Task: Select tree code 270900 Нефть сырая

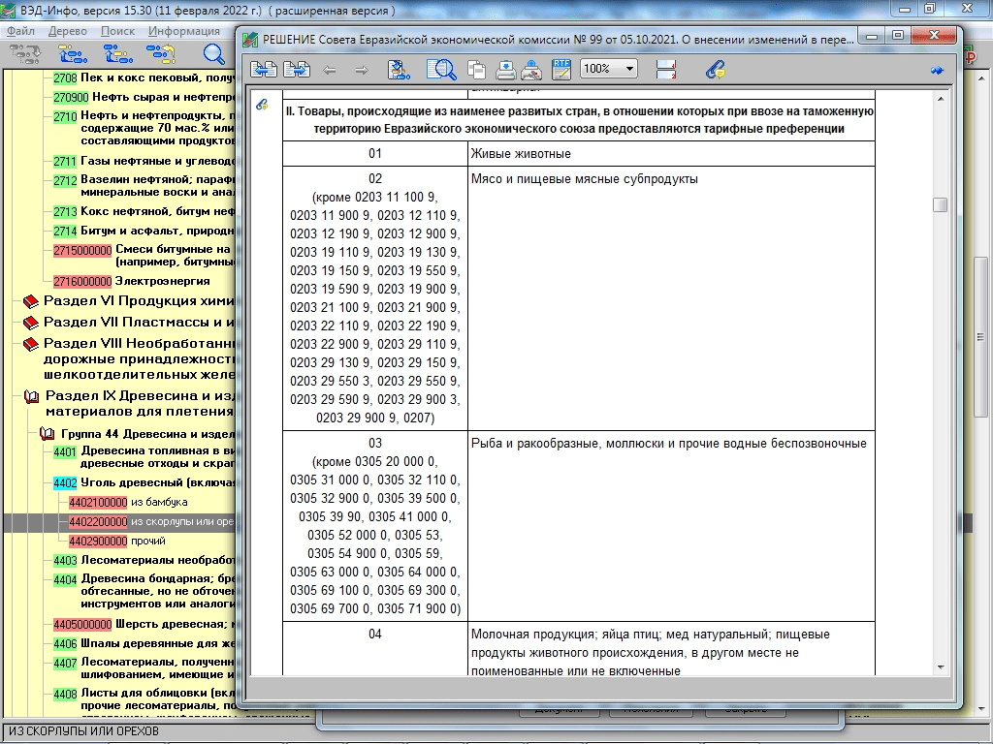Action: (70, 98)
